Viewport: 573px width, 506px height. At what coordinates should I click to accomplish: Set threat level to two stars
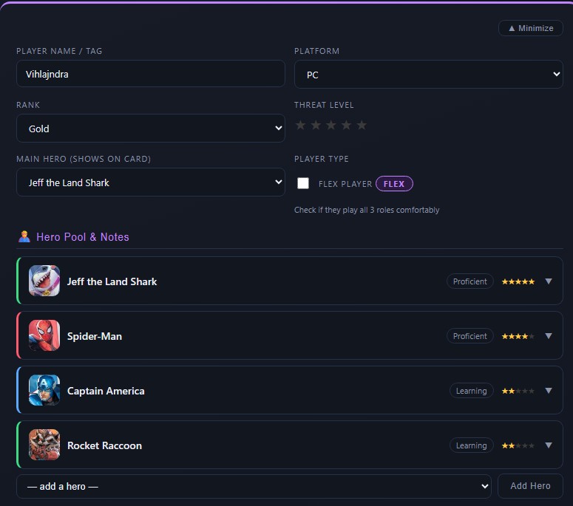pos(316,126)
